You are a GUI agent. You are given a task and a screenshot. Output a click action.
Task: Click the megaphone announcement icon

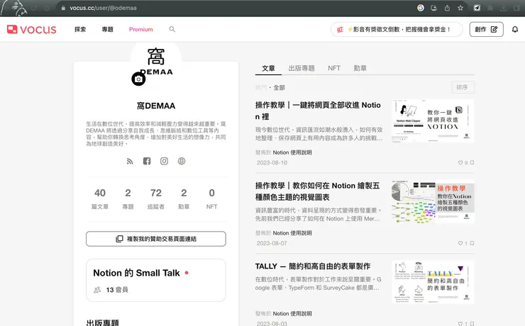(x=340, y=30)
